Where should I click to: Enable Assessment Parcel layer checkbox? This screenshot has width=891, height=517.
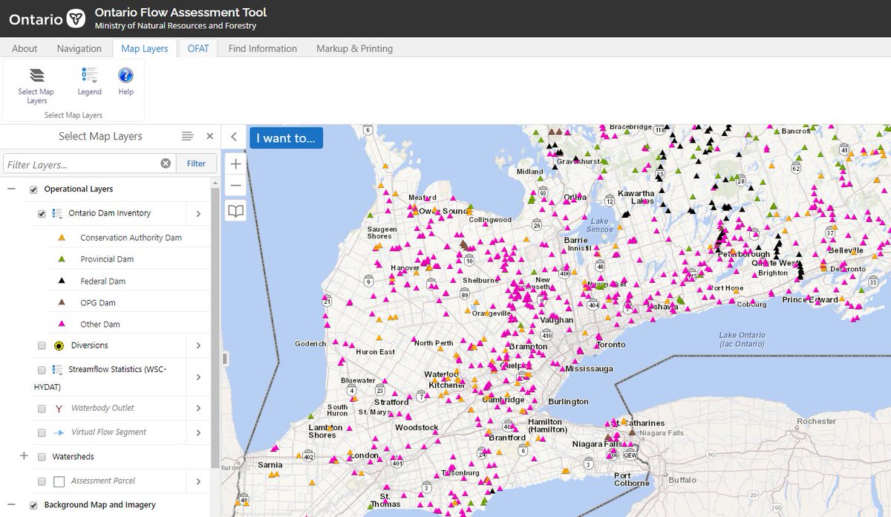point(42,481)
